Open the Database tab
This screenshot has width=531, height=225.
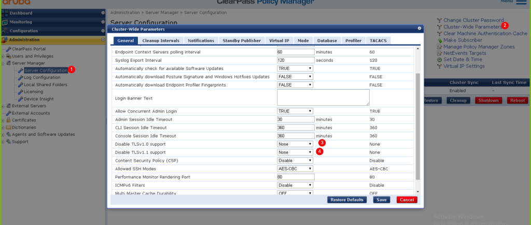(x=327, y=40)
